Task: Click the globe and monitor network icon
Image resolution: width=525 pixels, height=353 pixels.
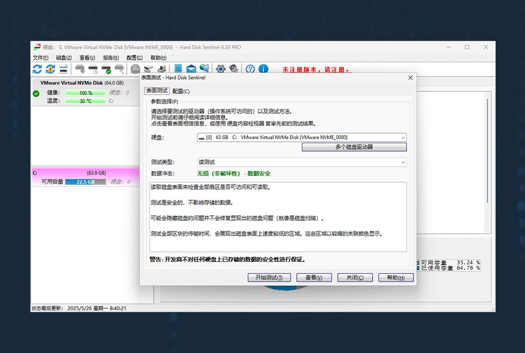Action: pos(204,69)
